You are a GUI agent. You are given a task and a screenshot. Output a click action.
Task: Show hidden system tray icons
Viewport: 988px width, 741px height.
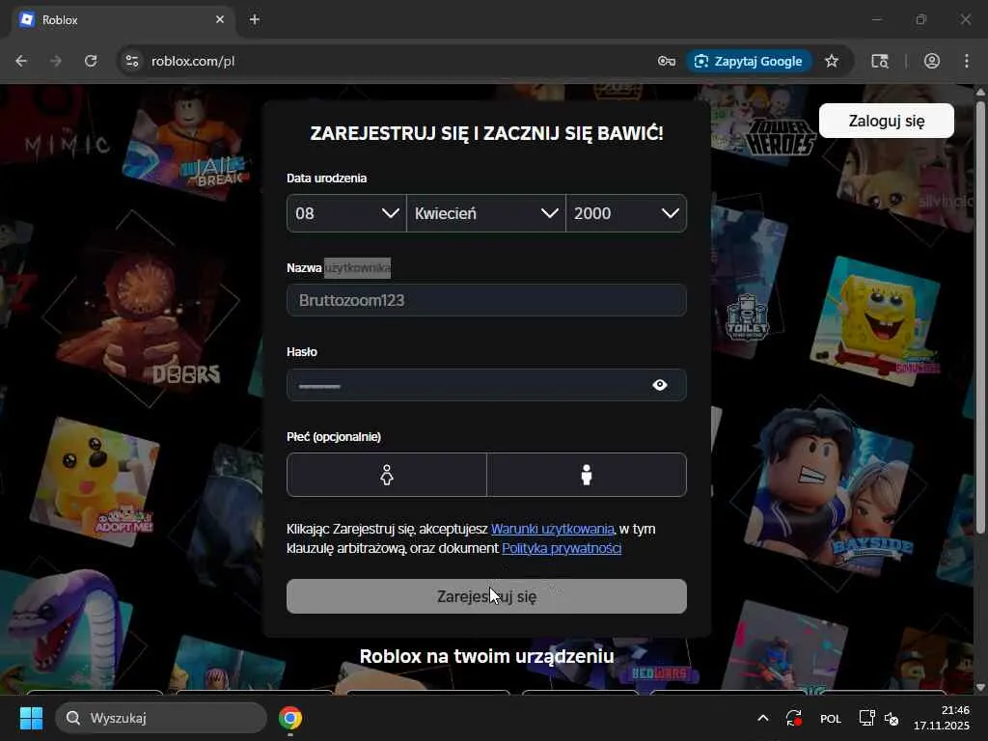762,718
